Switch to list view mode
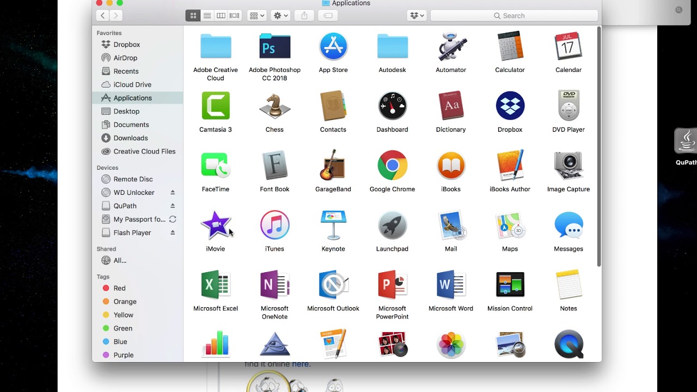697x392 pixels. [207, 16]
